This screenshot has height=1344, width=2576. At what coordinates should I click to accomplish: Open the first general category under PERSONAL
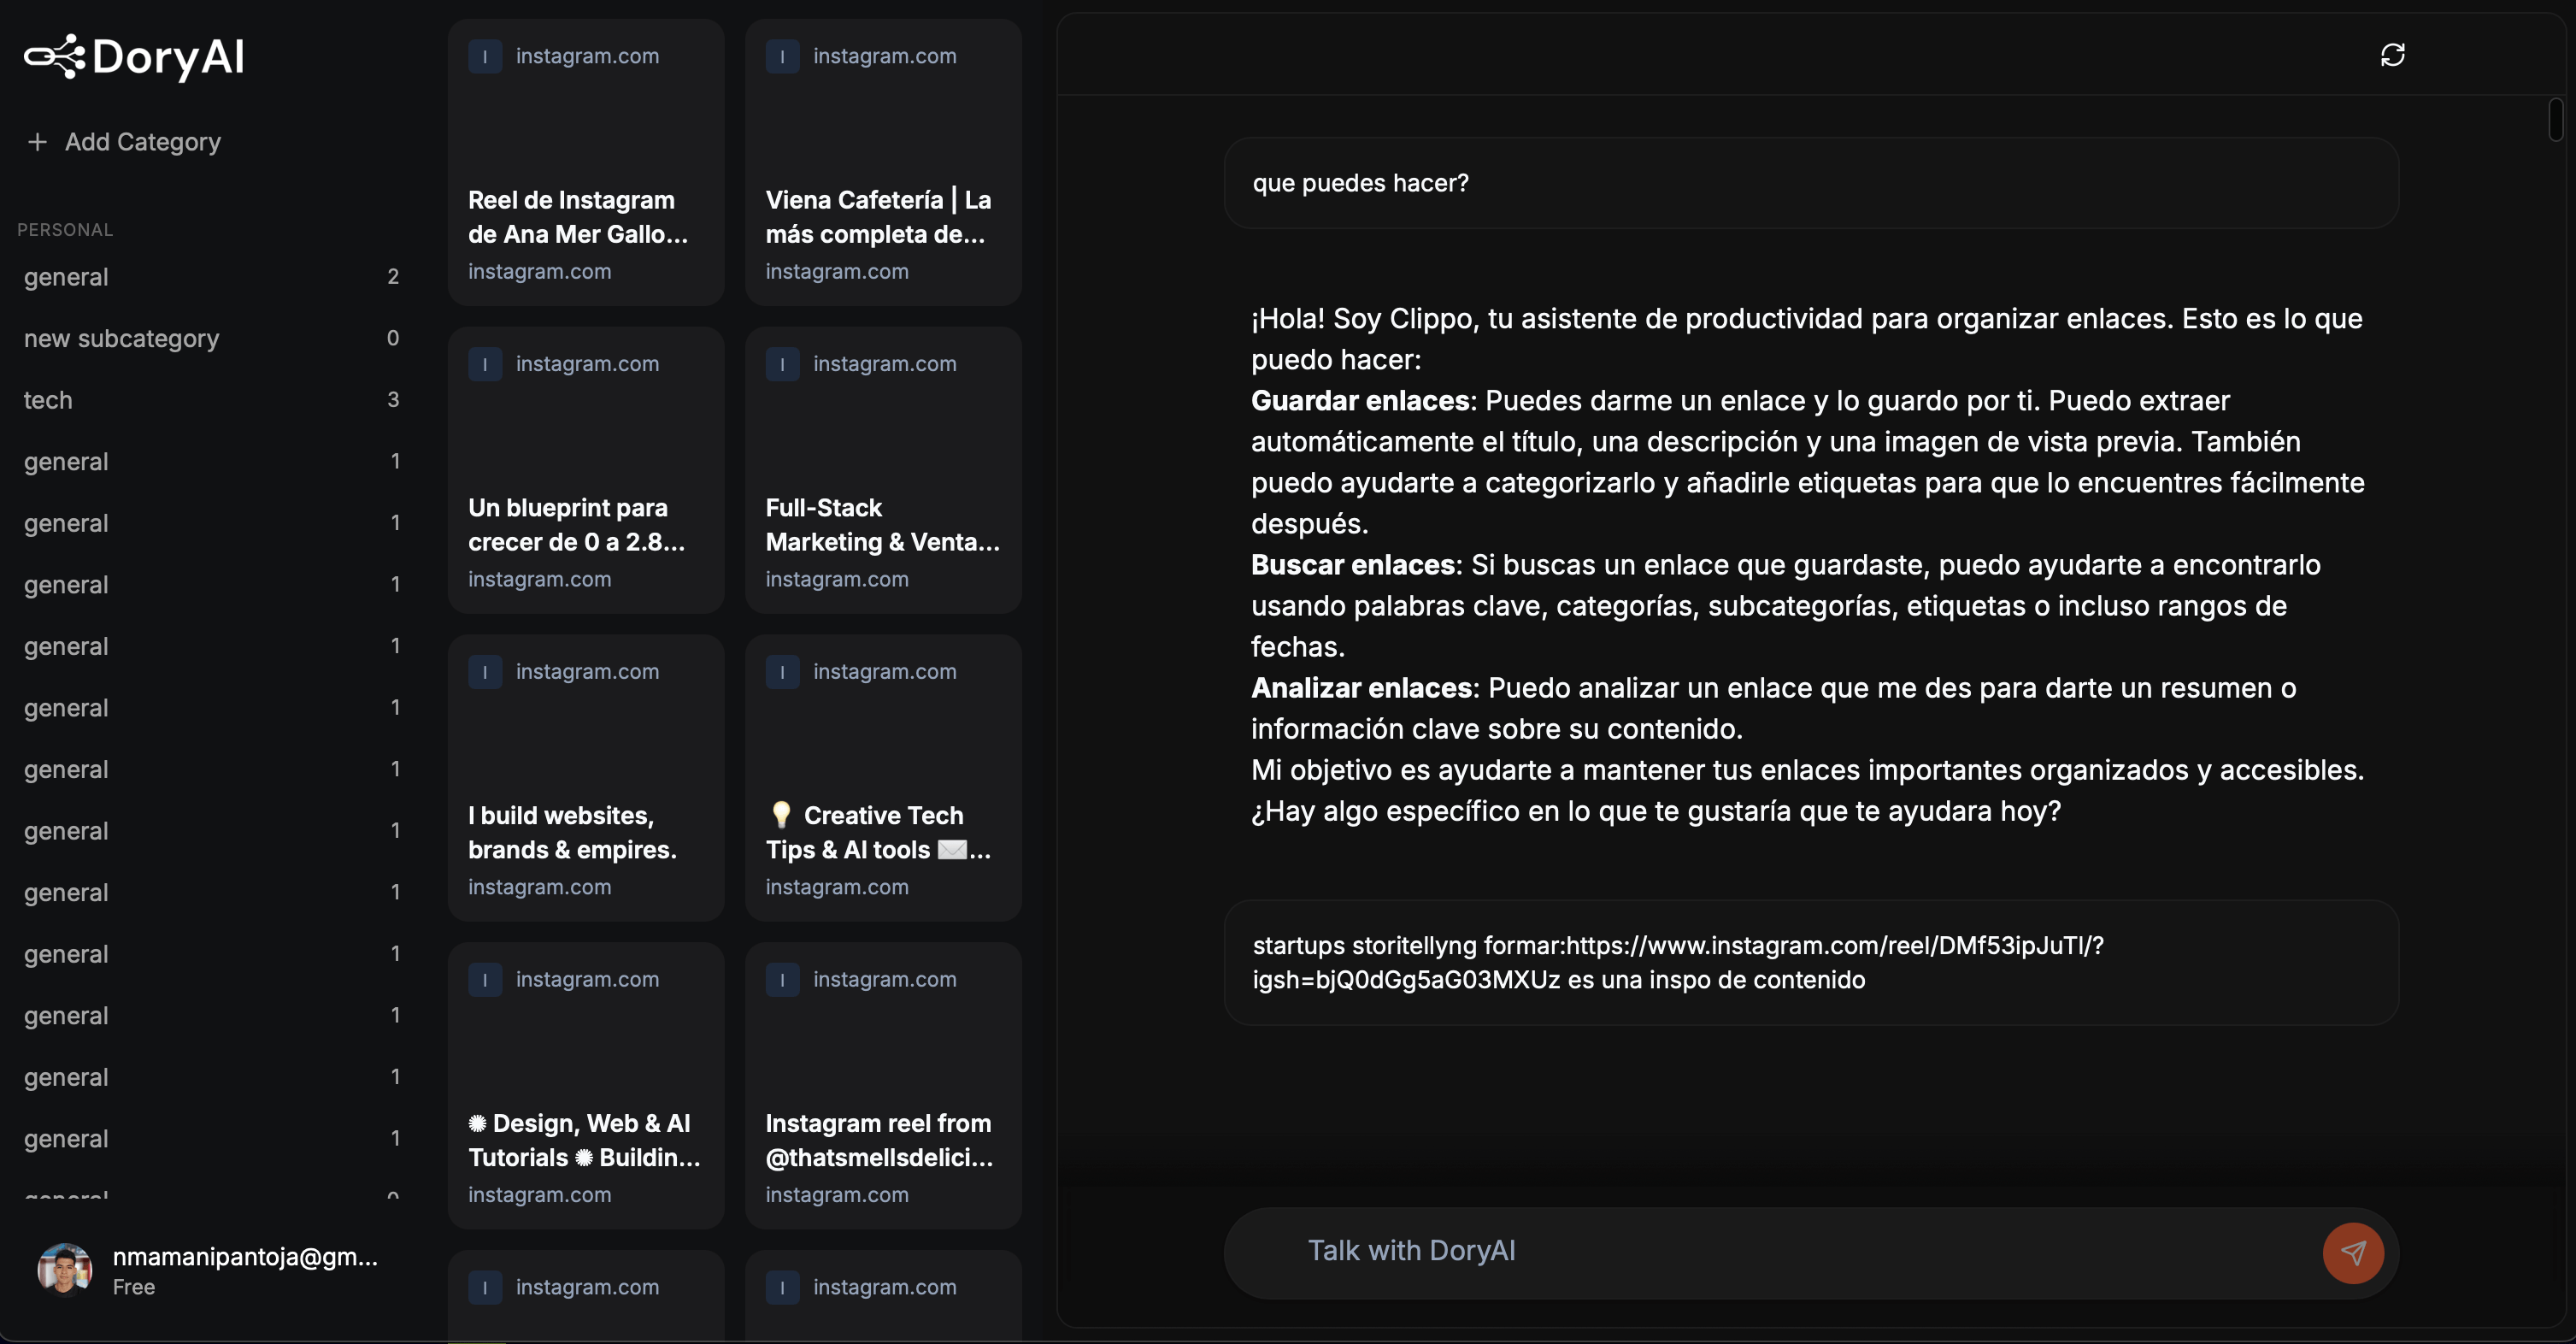point(66,277)
